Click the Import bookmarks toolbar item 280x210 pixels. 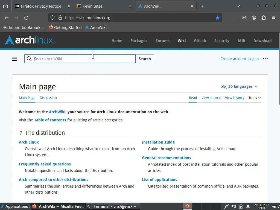(24, 28)
